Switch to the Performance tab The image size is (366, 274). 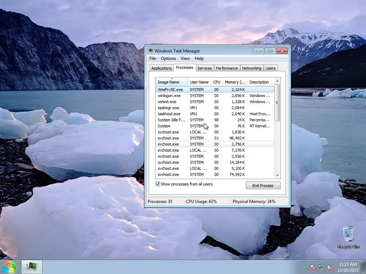pyautogui.click(x=227, y=68)
